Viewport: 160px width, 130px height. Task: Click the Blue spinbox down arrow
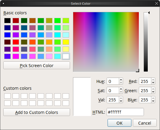[153, 101]
